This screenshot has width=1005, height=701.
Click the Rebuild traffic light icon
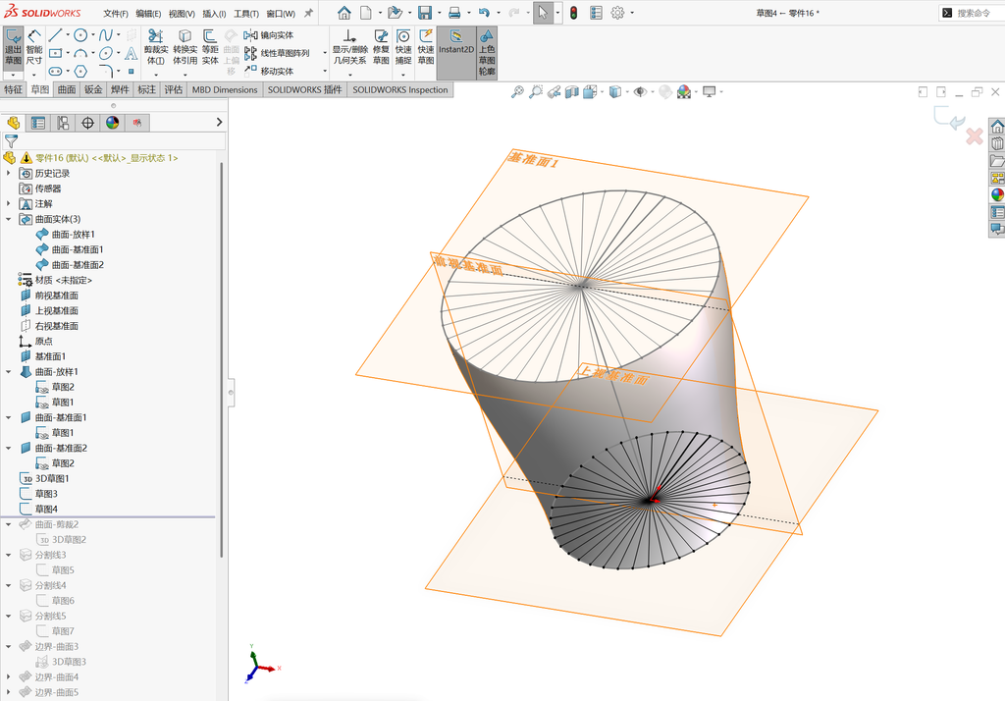click(x=573, y=13)
